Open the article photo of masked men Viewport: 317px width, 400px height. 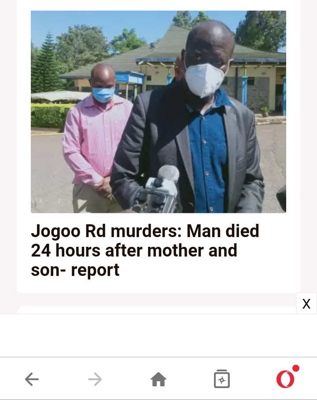[x=158, y=112]
